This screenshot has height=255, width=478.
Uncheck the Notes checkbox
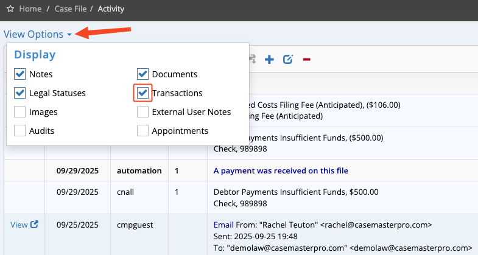click(x=20, y=74)
